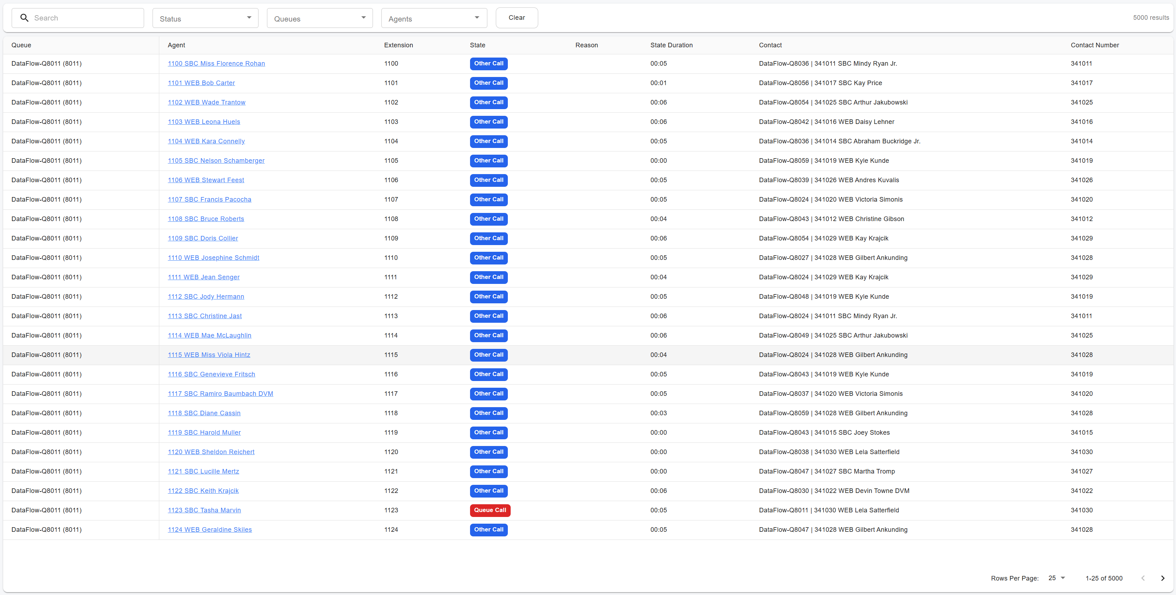Open the Status filter dropdown
This screenshot has width=1176, height=595.
click(x=205, y=18)
